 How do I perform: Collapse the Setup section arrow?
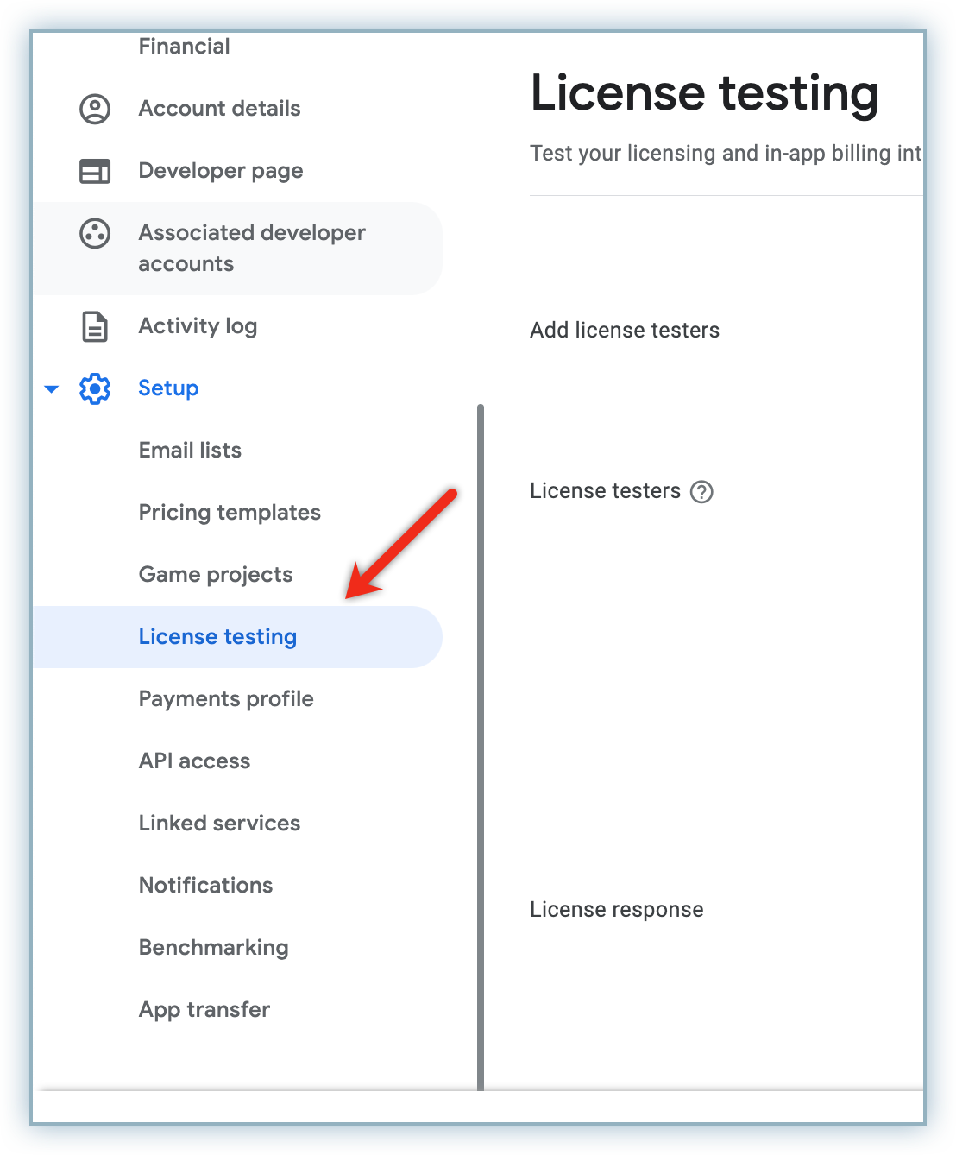(x=52, y=389)
